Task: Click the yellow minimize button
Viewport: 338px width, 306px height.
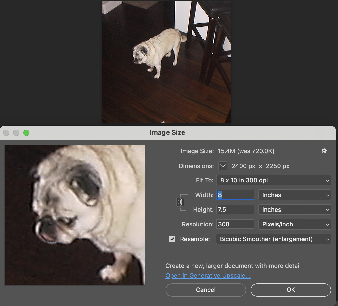Action: tap(16, 133)
